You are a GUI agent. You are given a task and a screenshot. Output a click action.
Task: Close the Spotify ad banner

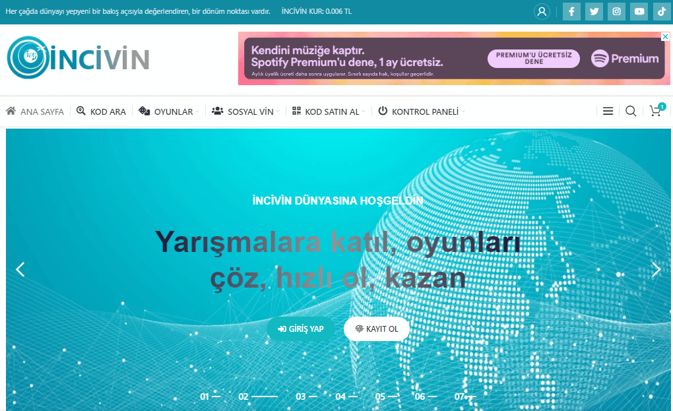pos(665,36)
